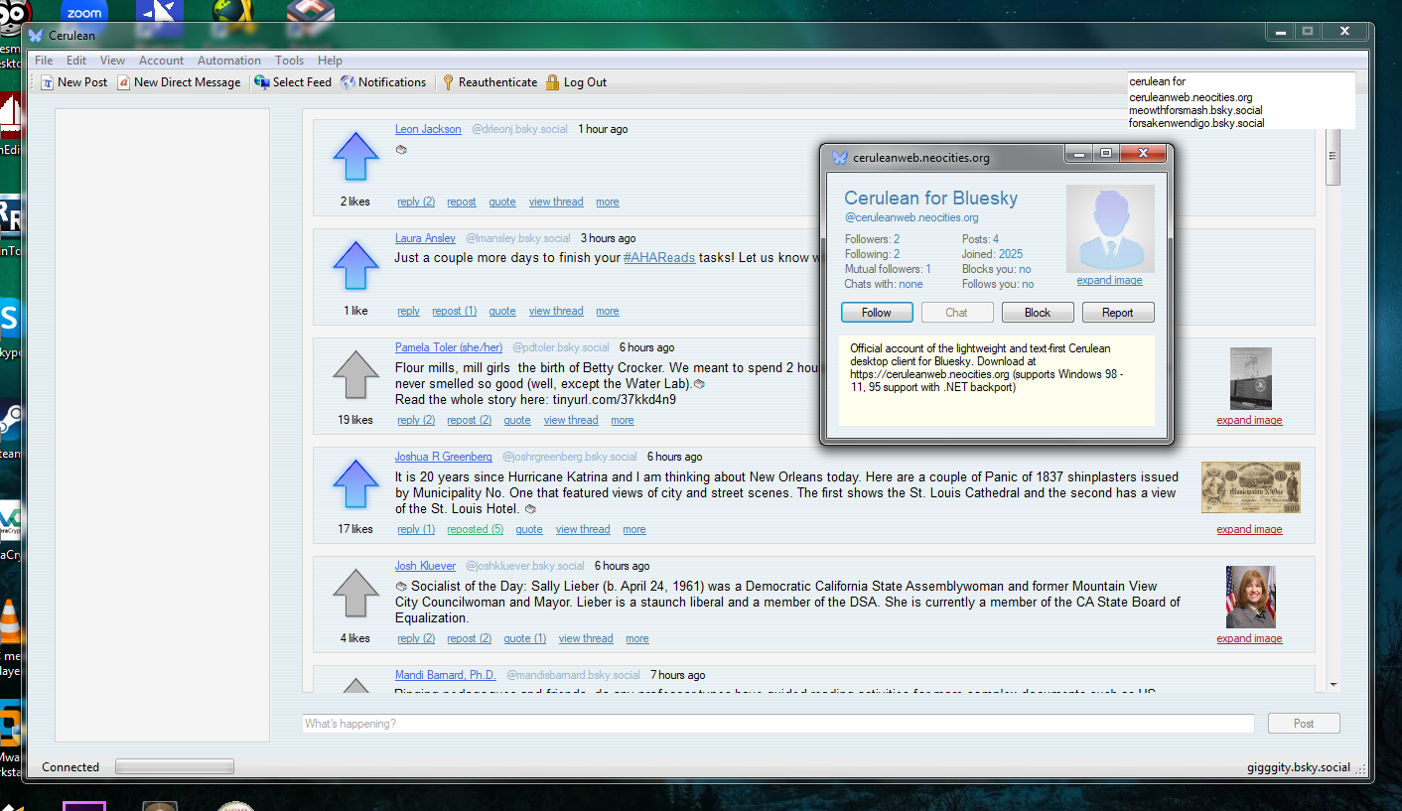Click more on Pamela Toler's post
This screenshot has width=1402, height=811.
623,420
